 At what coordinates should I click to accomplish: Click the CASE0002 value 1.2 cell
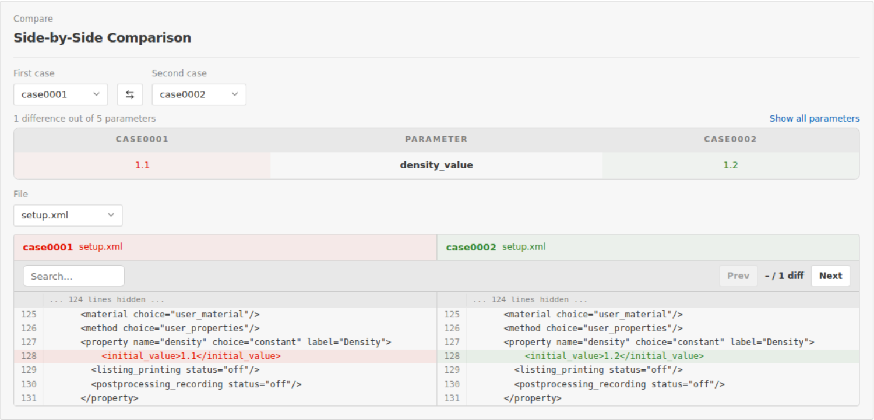coord(731,165)
